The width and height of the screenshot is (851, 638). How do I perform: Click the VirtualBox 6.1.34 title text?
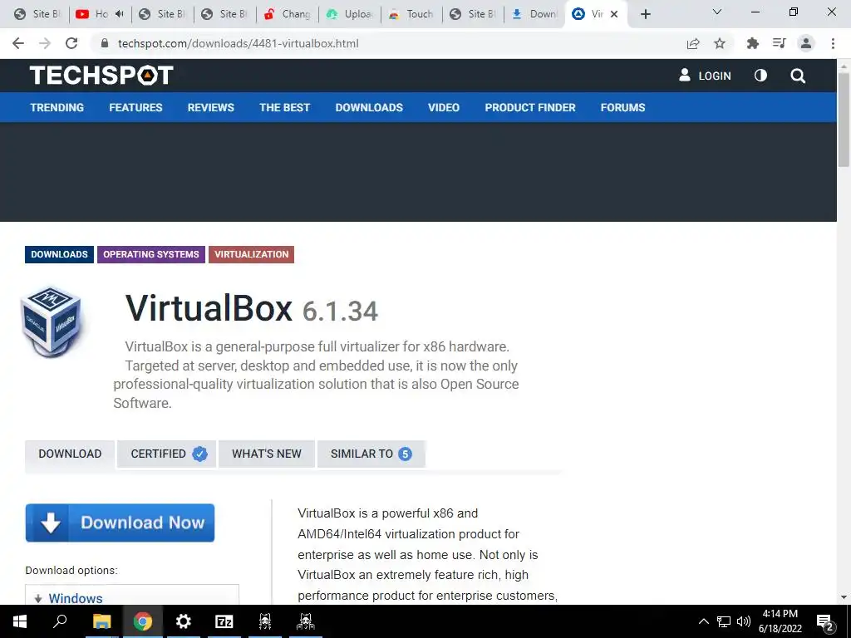click(251, 309)
